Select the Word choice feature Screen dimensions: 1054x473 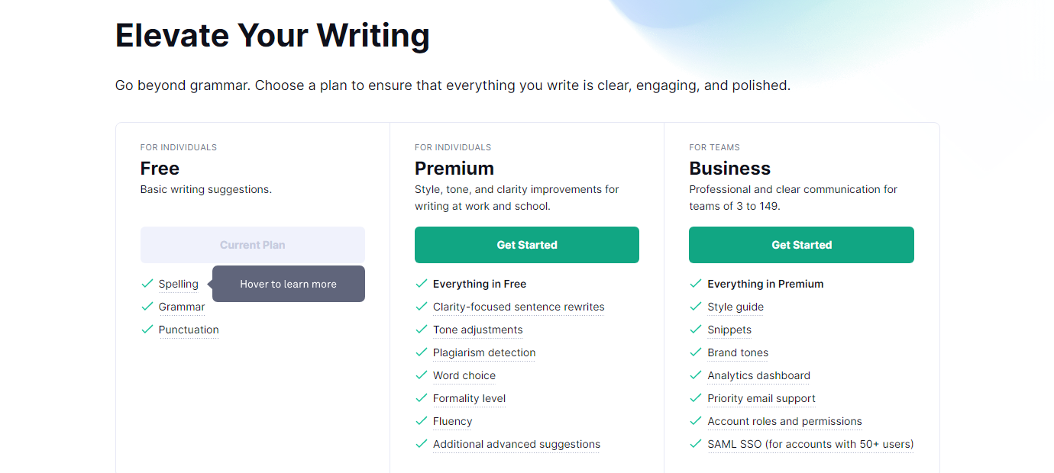pyautogui.click(x=464, y=375)
